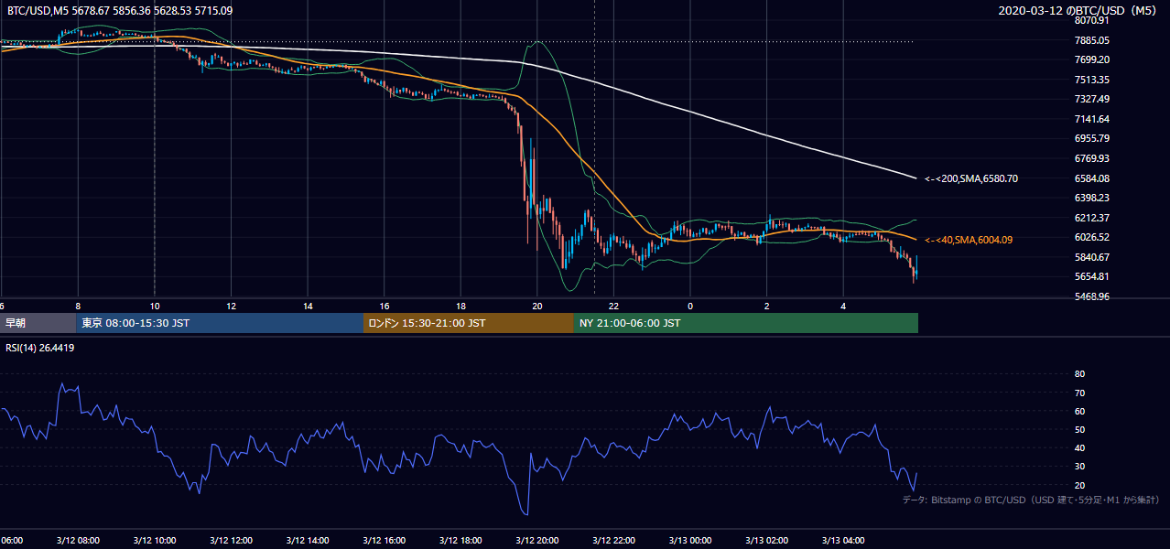Click the ロンドン 15:30-21:00 JST session bar
The width and height of the screenshot is (1170, 549).
pos(469,323)
